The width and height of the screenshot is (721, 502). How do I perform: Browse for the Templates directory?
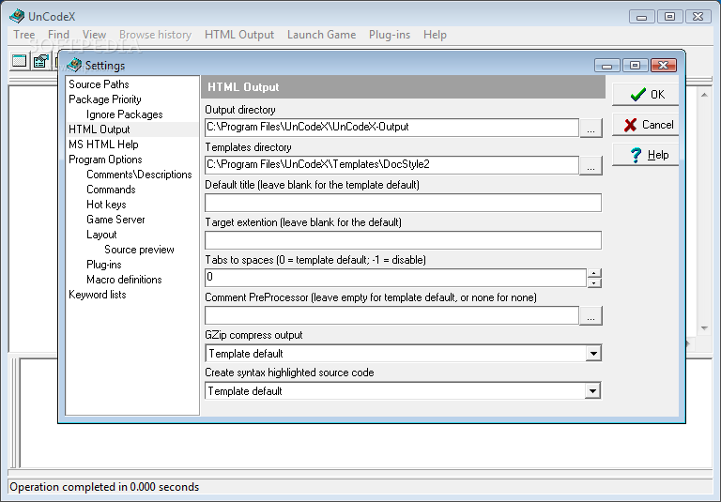(x=591, y=165)
